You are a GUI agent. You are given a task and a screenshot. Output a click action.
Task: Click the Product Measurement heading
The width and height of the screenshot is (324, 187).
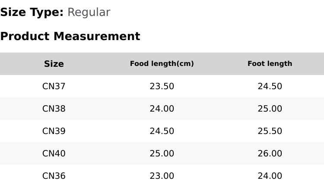pos(70,36)
